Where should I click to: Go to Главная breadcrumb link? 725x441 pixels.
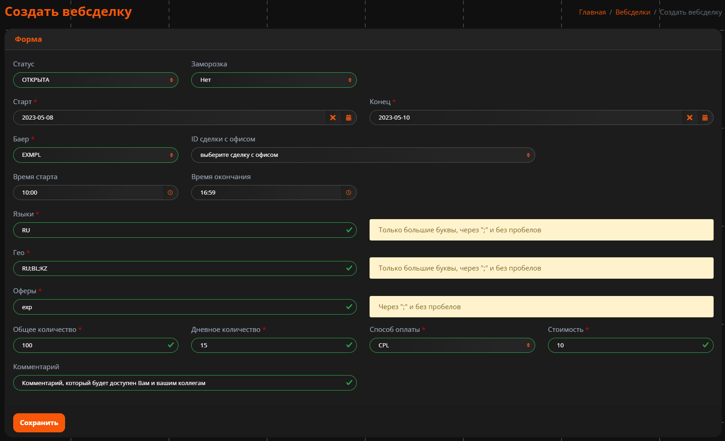(592, 12)
